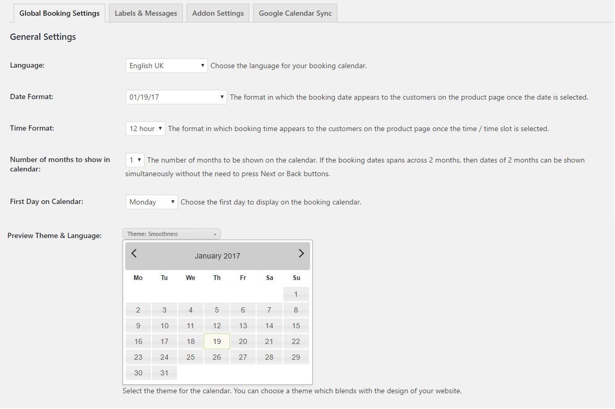Select January 19 on the preview calendar

pos(216,341)
